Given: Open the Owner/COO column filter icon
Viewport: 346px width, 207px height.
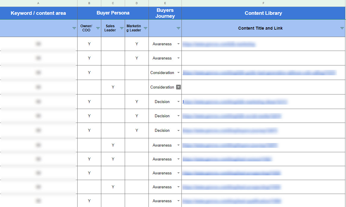Looking at the screenshot, I should pyautogui.click(x=98, y=28).
